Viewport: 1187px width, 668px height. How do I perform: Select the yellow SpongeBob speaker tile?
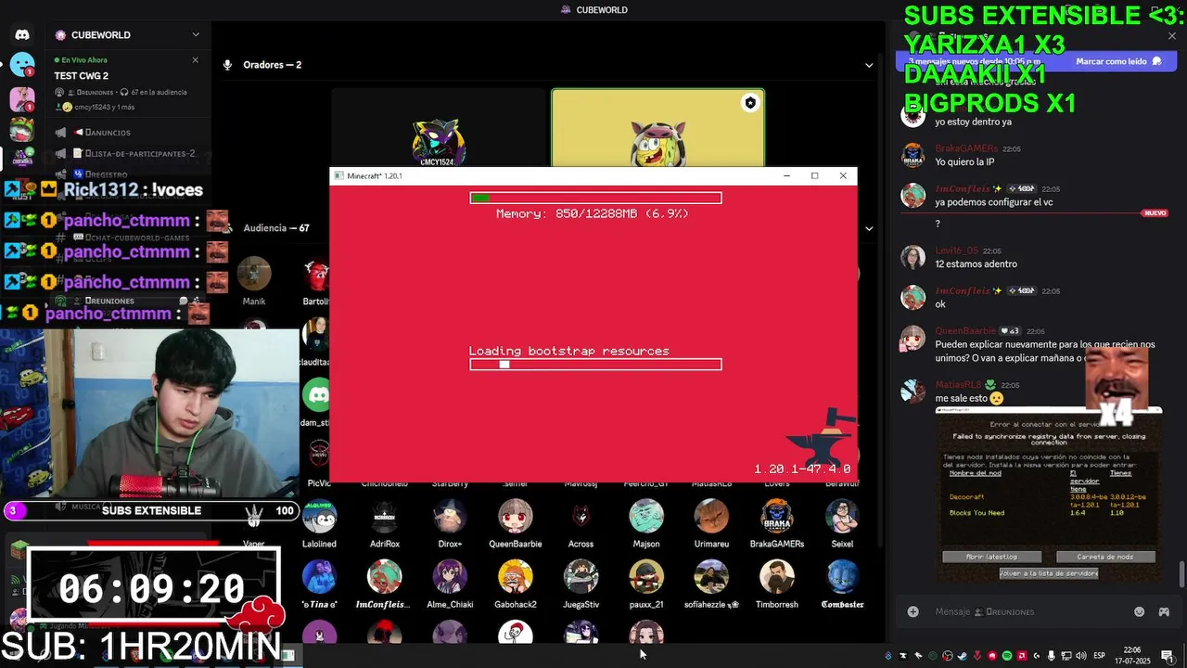(657, 128)
